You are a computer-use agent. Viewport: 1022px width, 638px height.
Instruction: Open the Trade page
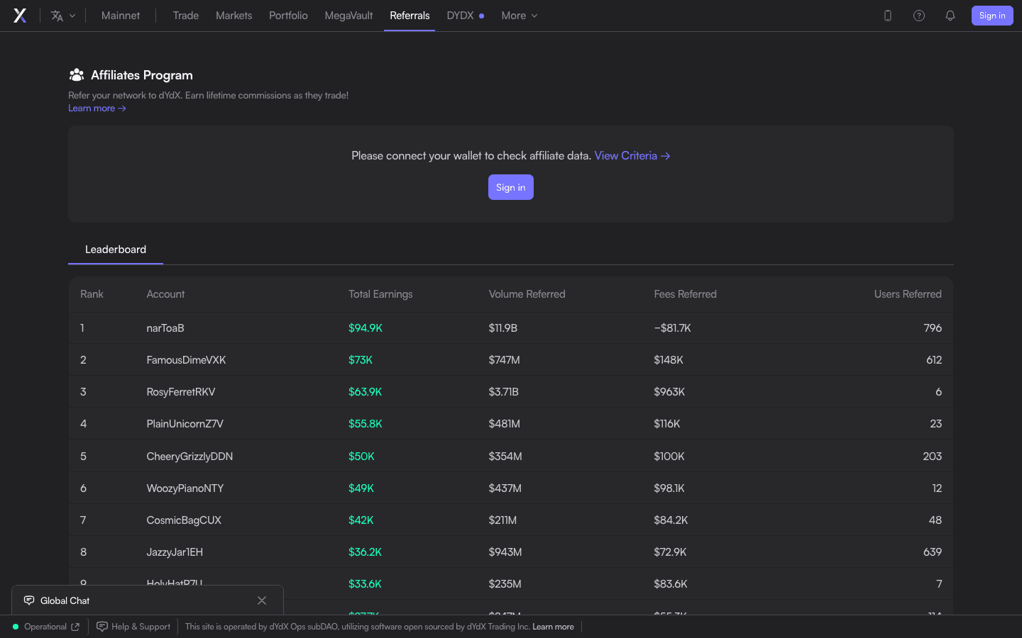coord(186,16)
